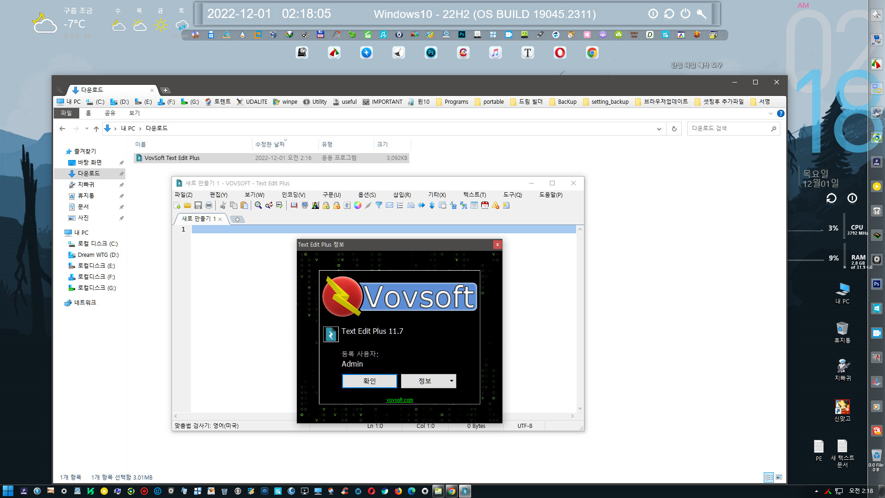This screenshot has width=885, height=498.
Task: Expand the Explorer ribbon chevron
Action: (770, 113)
